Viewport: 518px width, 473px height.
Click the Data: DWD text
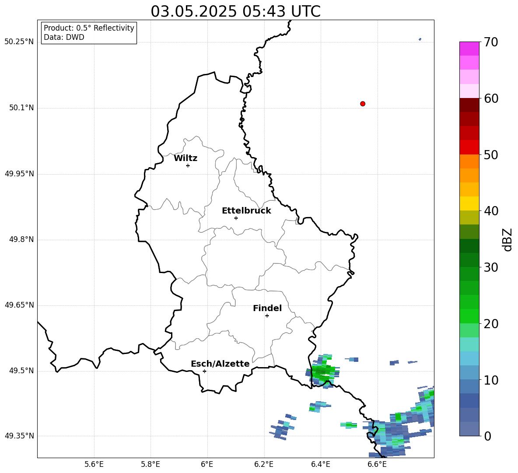coord(64,37)
